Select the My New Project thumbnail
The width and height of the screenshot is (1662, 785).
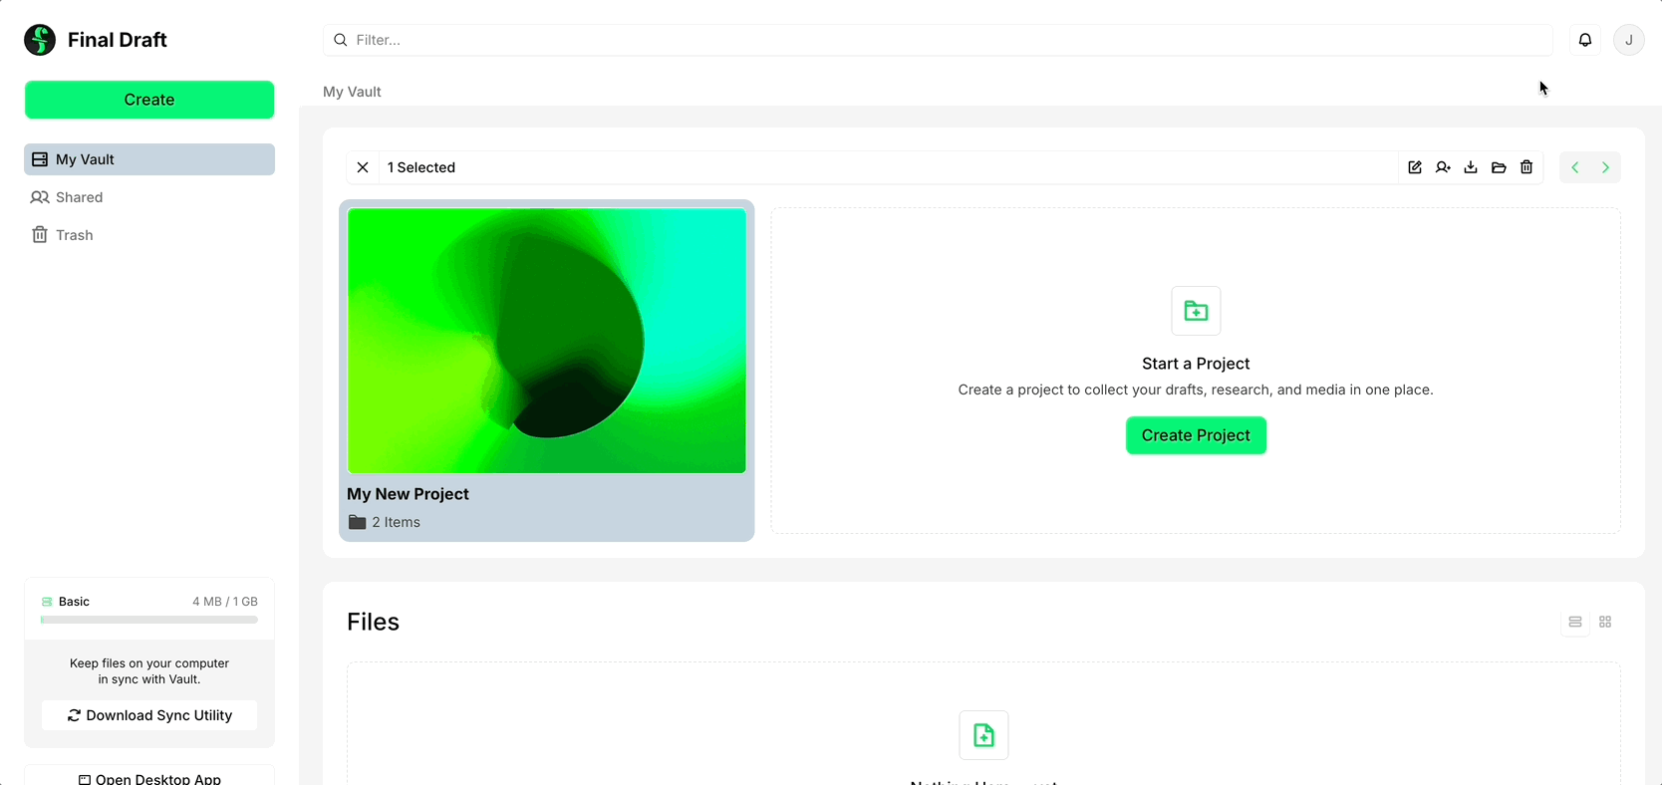point(546,341)
